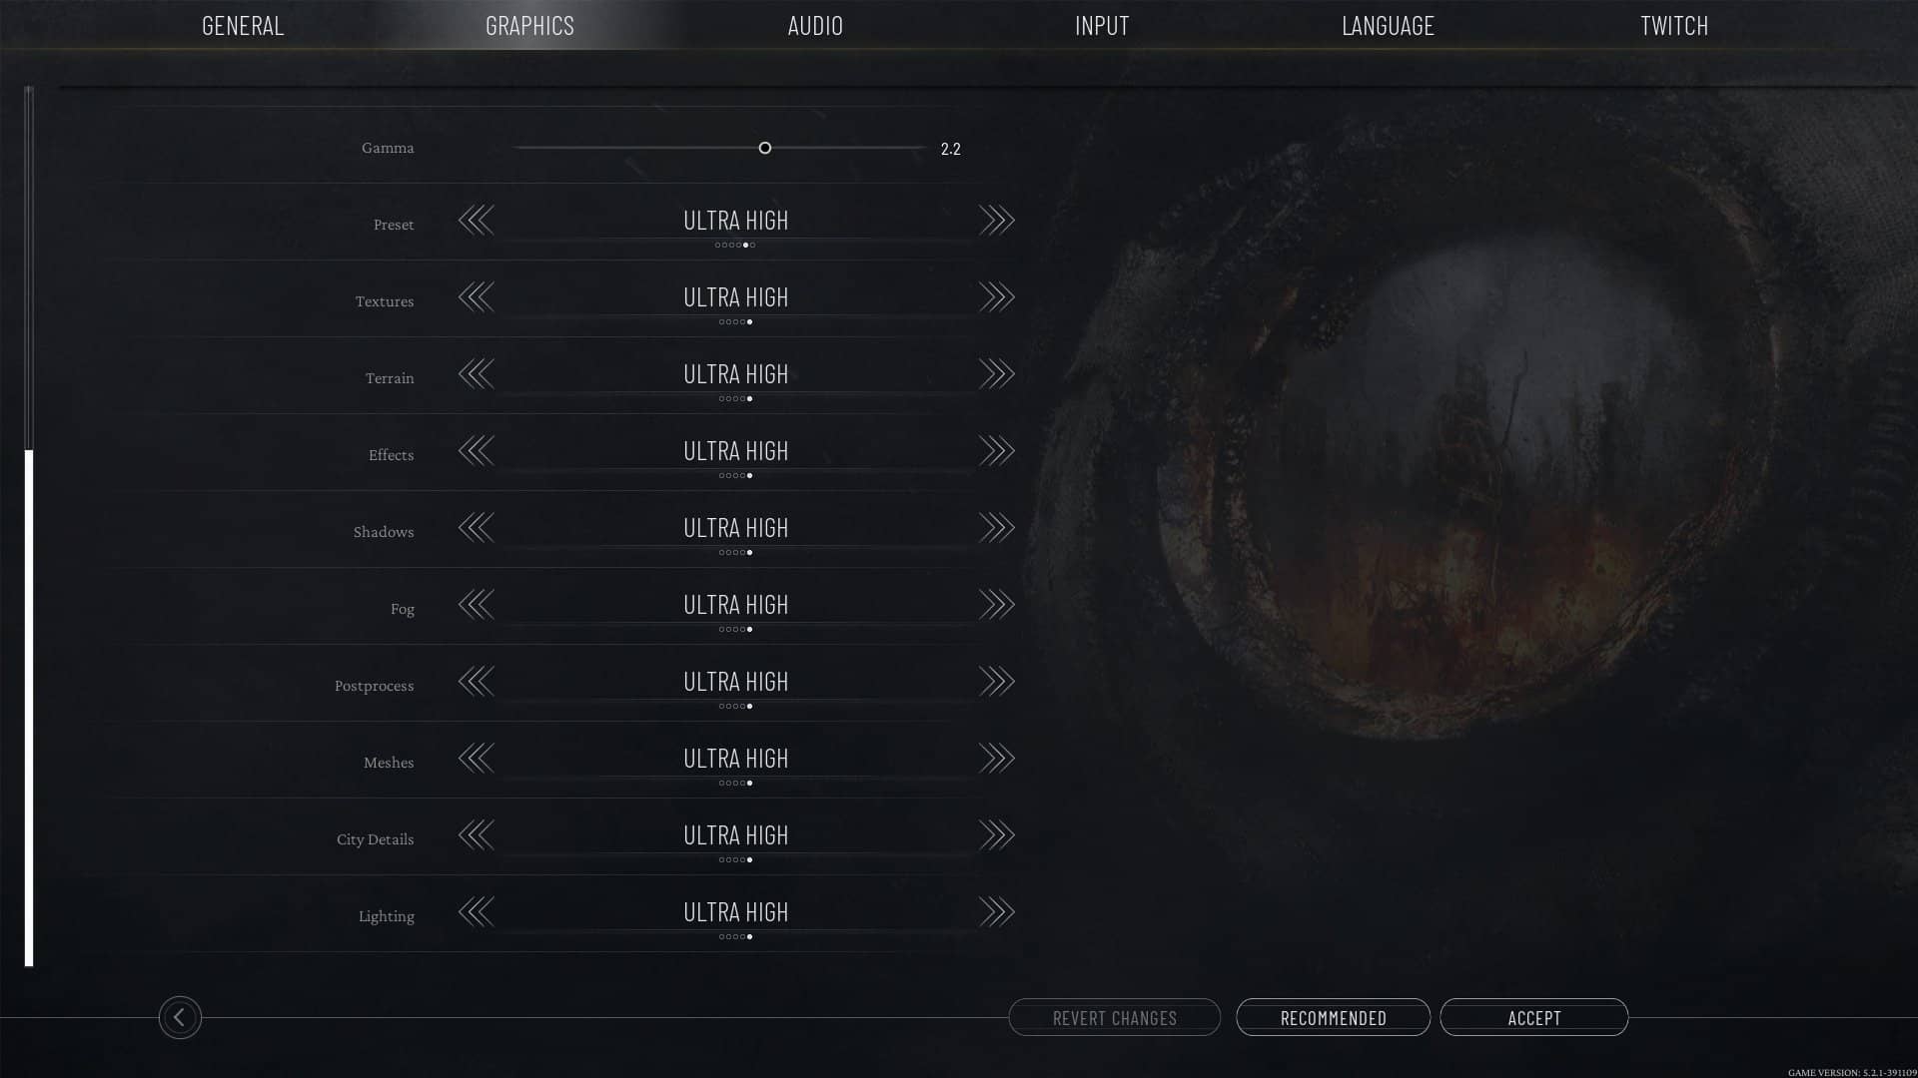This screenshot has width=1918, height=1078.
Task: Open the General settings tab
Action: click(243, 25)
